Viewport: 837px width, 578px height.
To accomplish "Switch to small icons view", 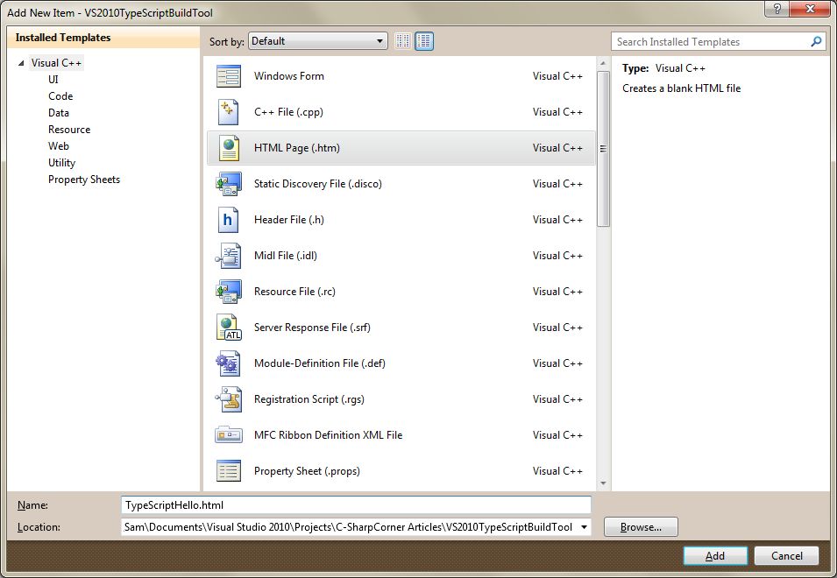I will click(x=403, y=41).
